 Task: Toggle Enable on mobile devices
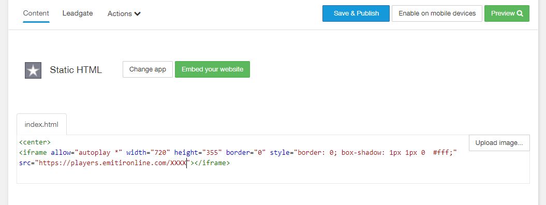pyautogui.click(x=437, y=13)
